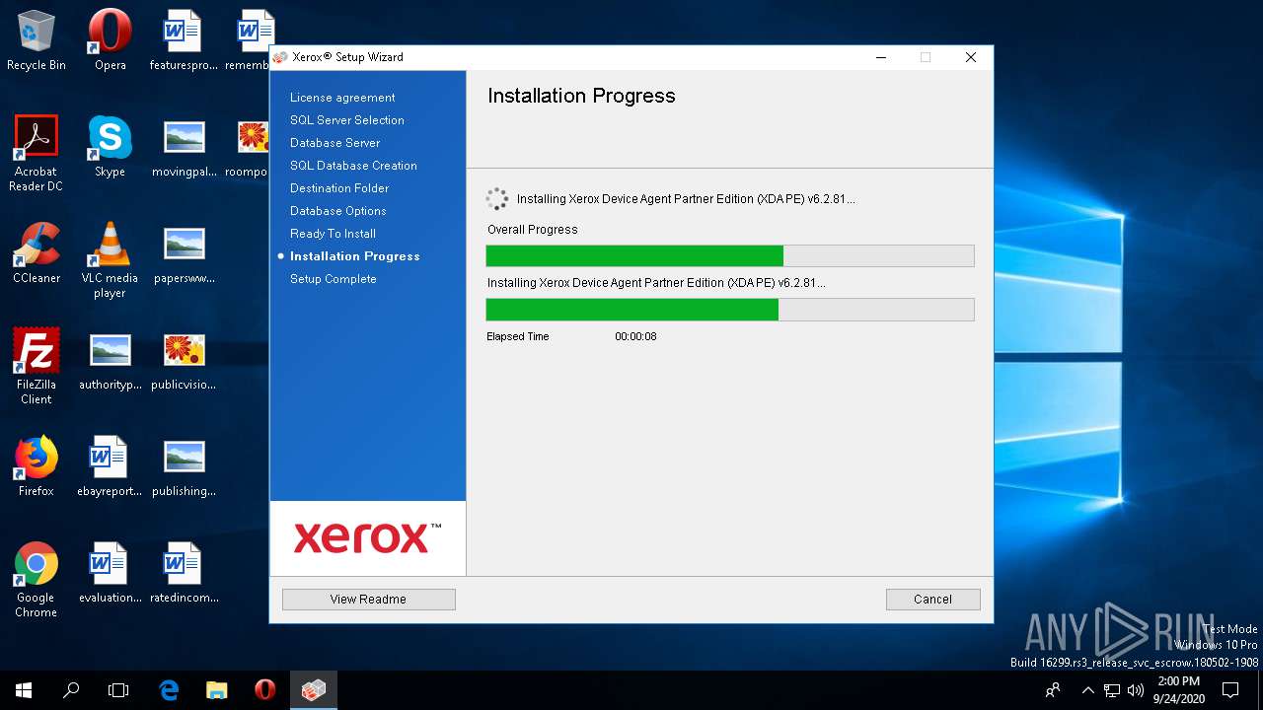Viewport: 1263px width, 710px height.
Task: Select the publishing image file icon
Action: point(184,466)
